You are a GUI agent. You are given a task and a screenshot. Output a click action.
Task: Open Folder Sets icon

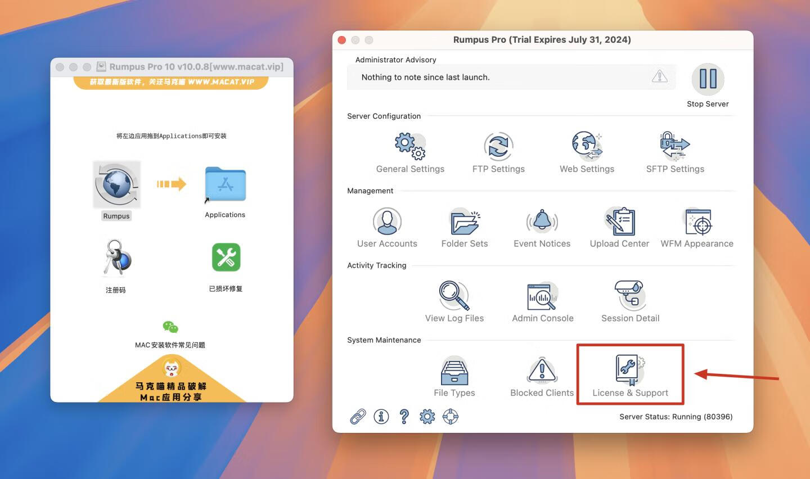(x=465, y=221)
